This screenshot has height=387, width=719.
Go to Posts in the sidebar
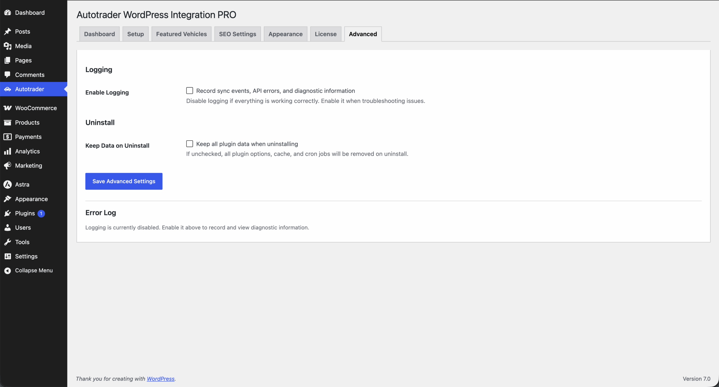(x=34, y=31)
